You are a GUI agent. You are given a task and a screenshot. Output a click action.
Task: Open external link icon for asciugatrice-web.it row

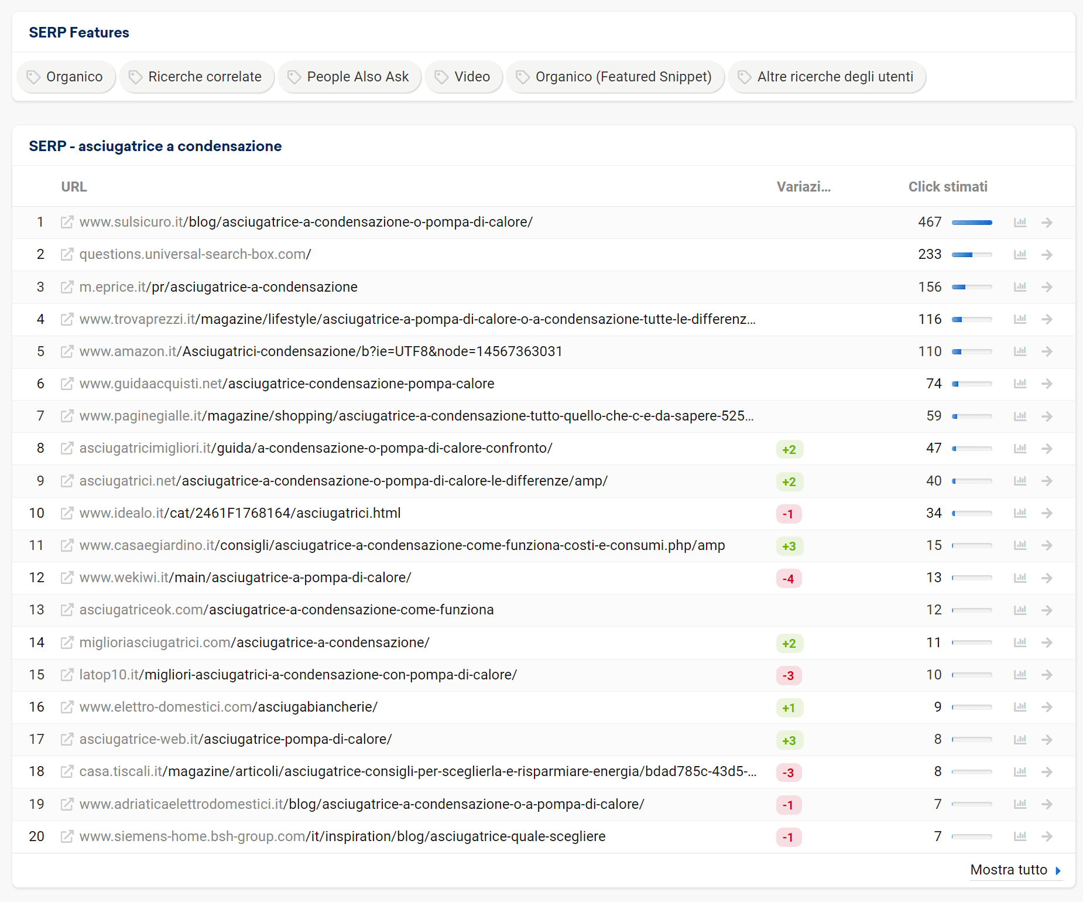coord(67,740)
